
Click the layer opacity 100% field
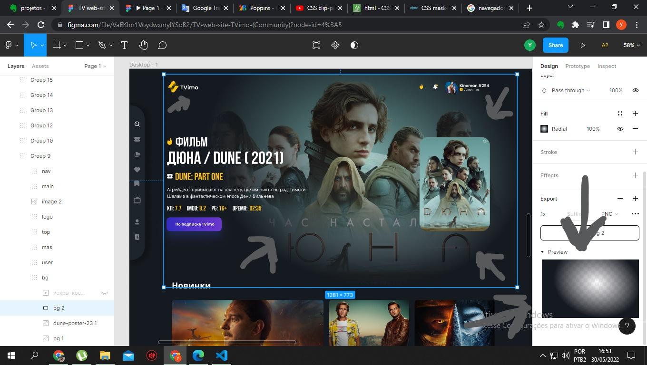tap(616, 90)
